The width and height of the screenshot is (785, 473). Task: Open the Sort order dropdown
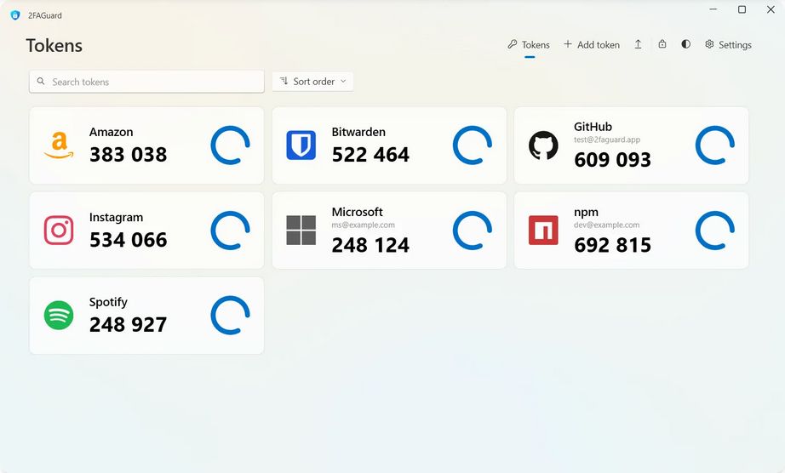point(313,82)
